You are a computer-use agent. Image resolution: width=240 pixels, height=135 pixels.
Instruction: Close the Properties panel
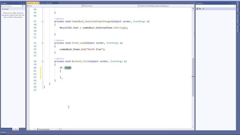point(234,3)
